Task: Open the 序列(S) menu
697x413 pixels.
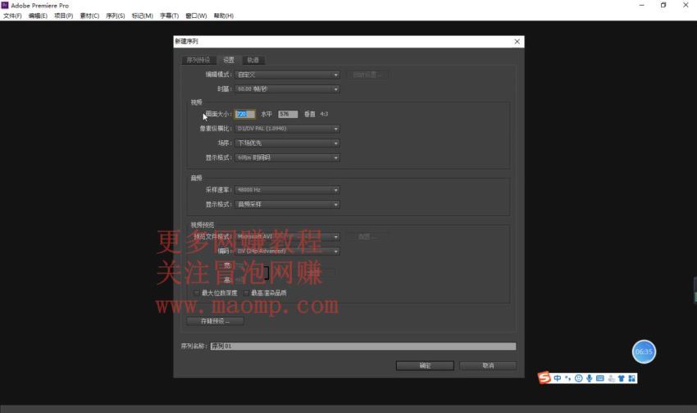Action: click(x=116, y=16)
